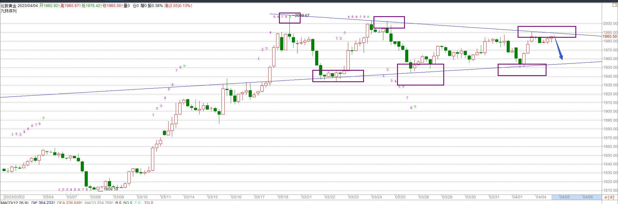Click the 伦敦黄金 symbol title
The height and width of the screenshot is (204, 618).
coord(8,6)
